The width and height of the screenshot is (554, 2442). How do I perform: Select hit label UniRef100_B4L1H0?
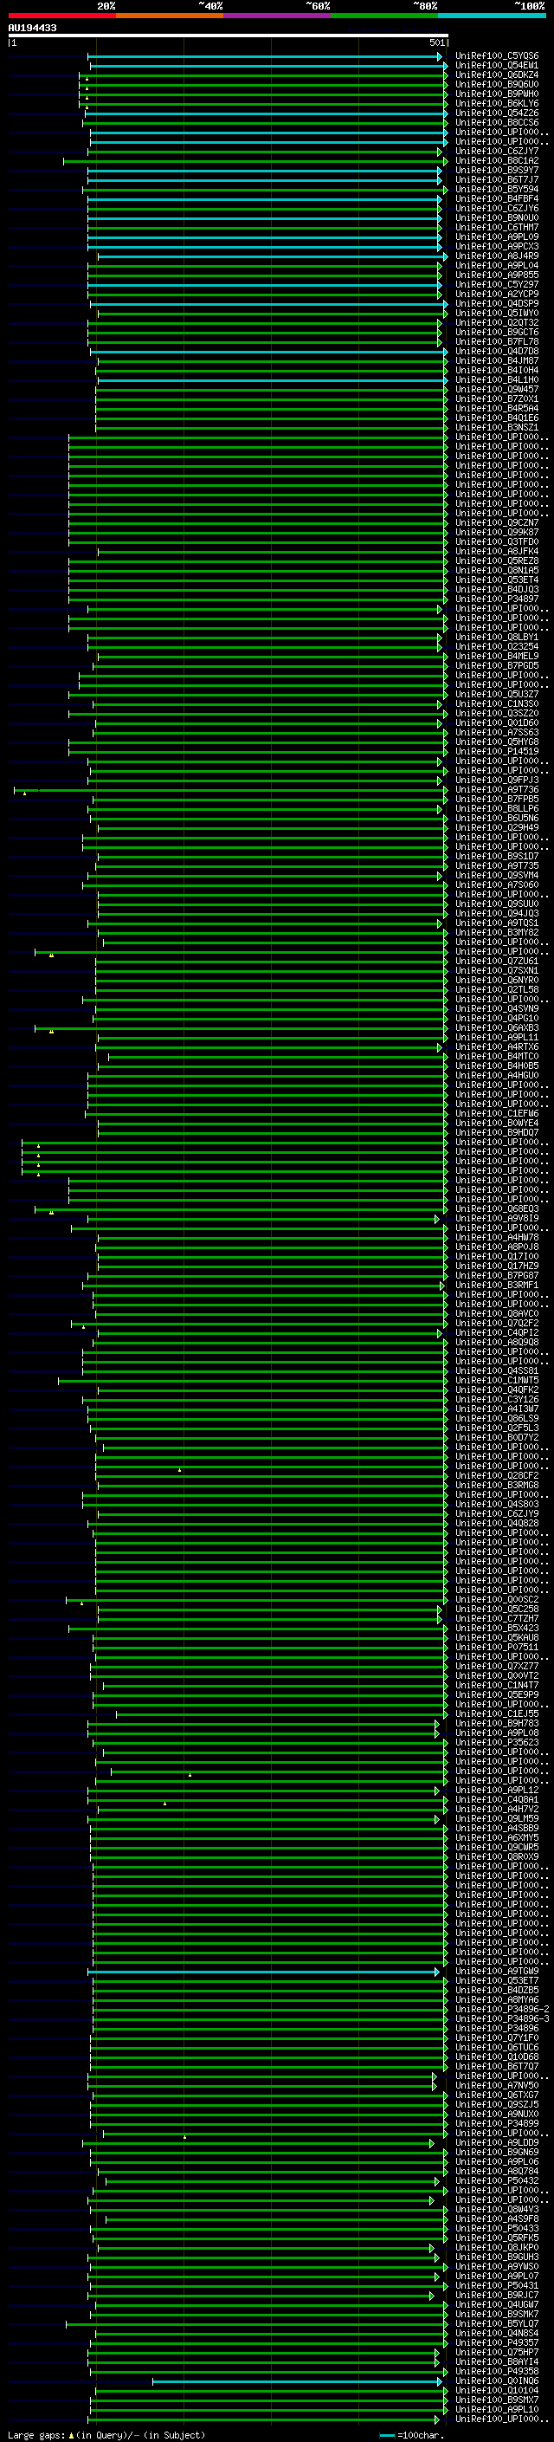tap(496, 379)
